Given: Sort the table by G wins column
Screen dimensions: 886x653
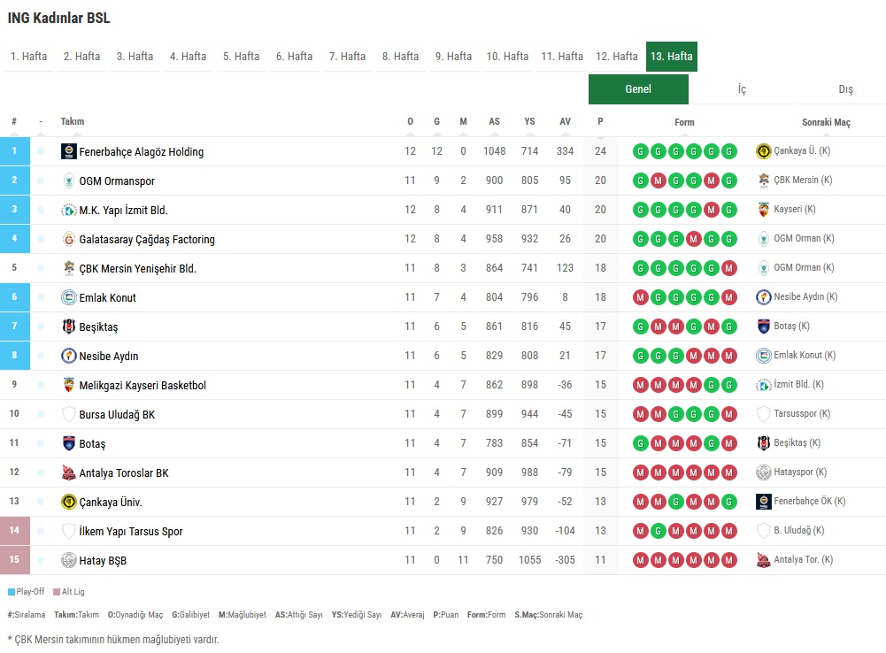Looking at the screenshot, I should [x=436, y=121].
